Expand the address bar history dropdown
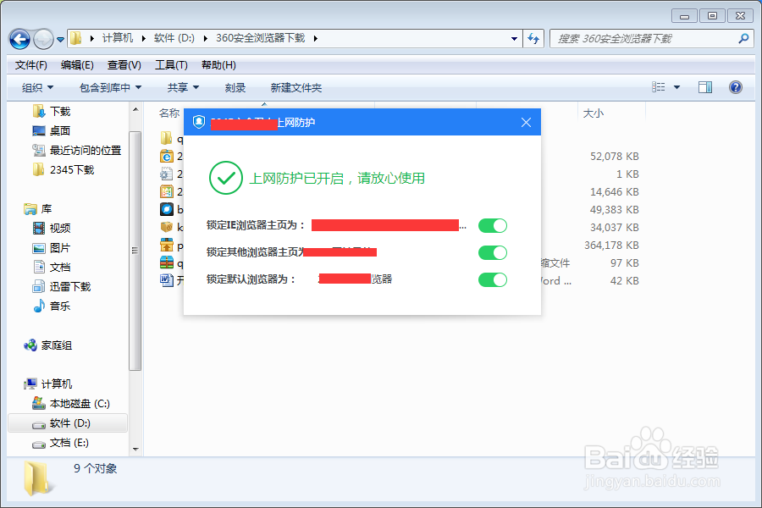Screen dimensions: 762x508 click(514, 38)
